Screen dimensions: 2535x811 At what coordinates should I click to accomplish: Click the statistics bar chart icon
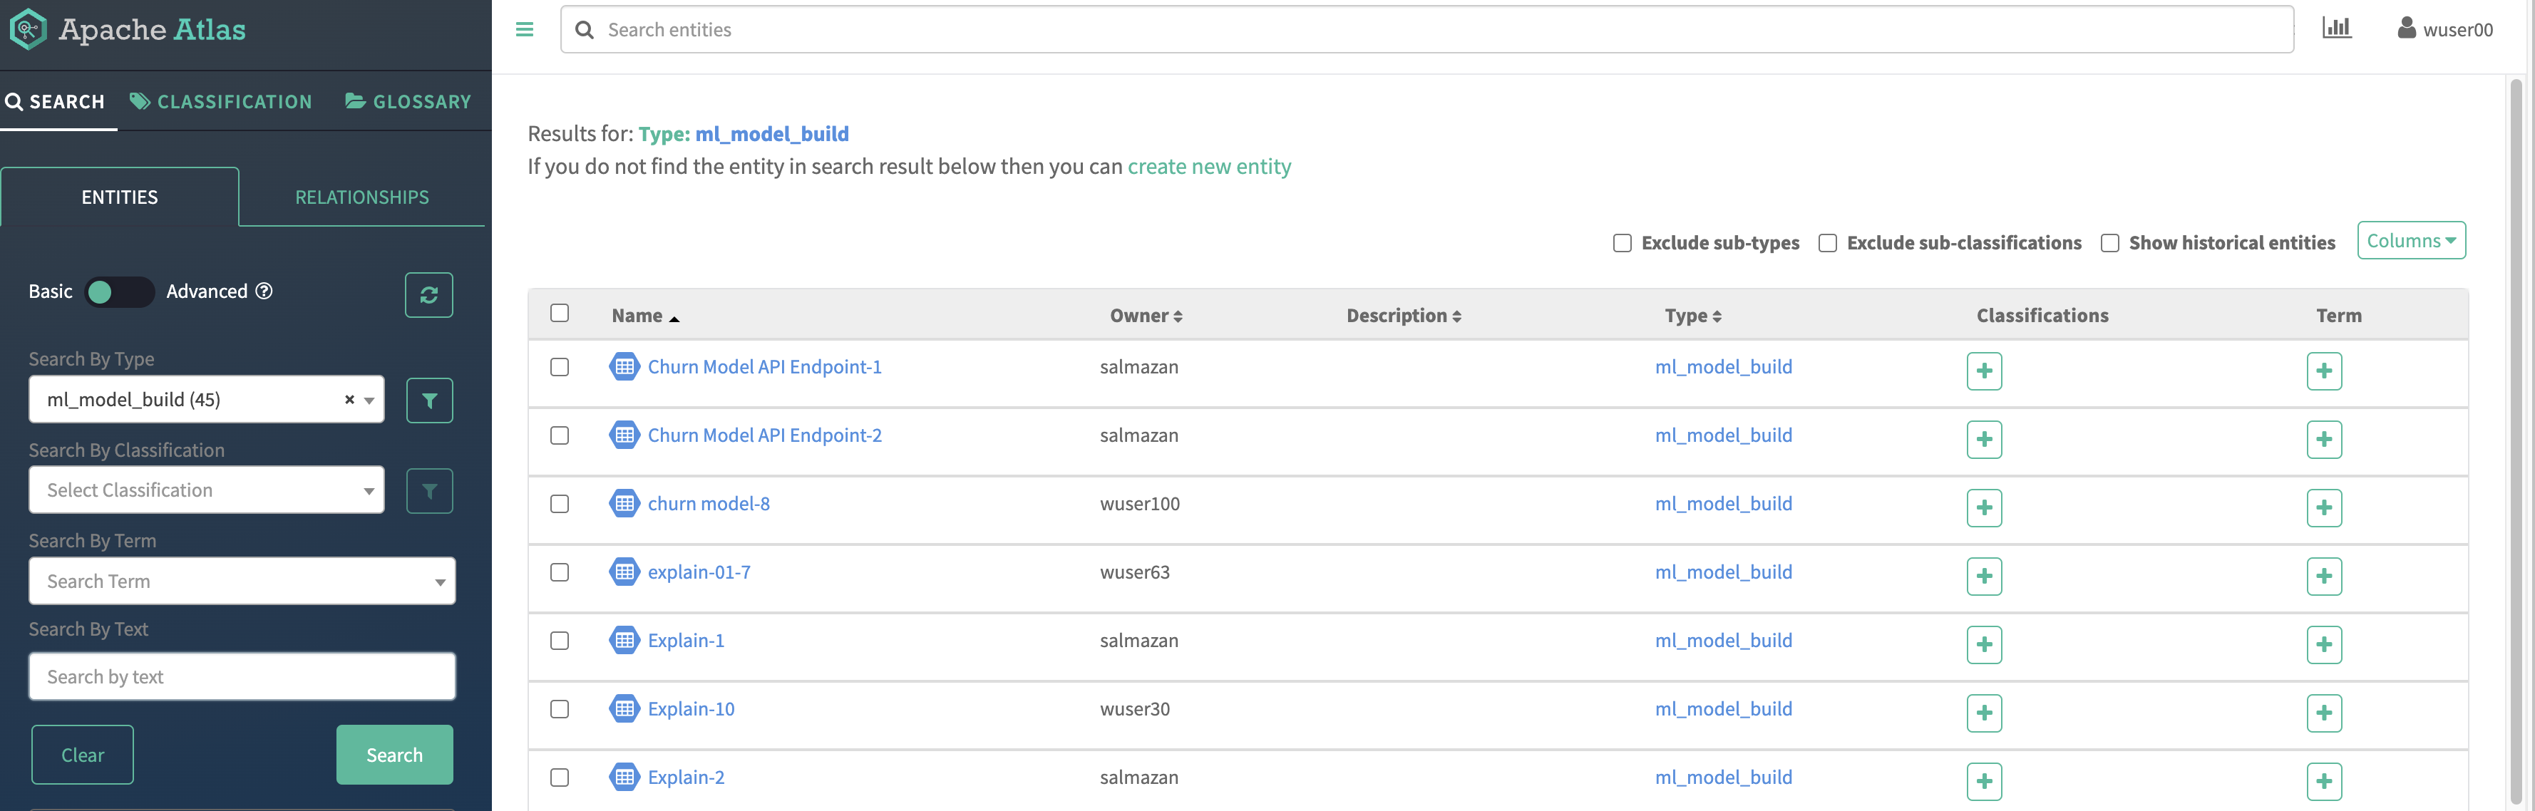point(2336,29)
